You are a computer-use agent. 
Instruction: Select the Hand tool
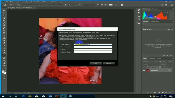(4, 63)
